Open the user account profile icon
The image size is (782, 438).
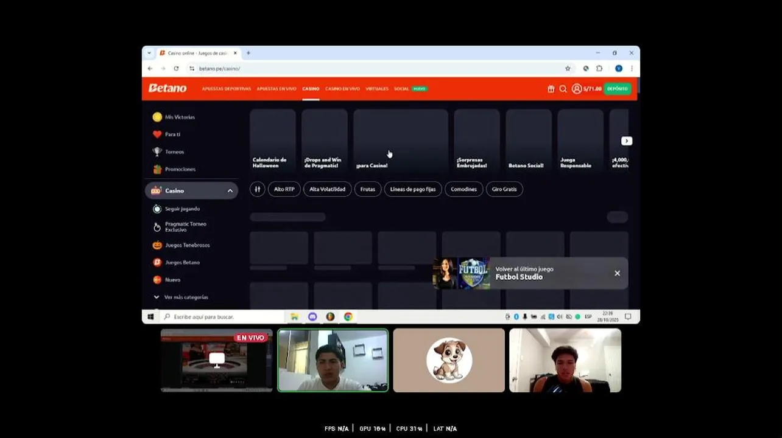[x=577, y=89]
